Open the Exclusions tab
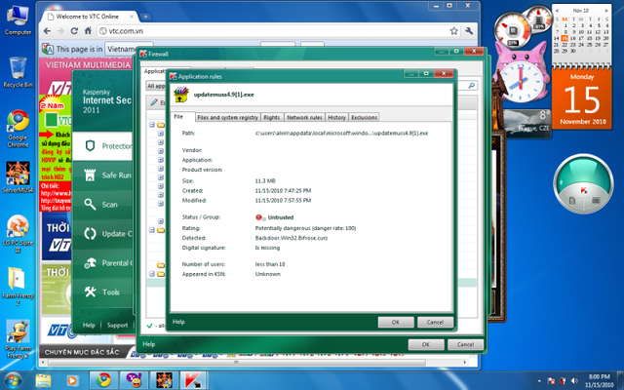The width and height of the screenshot is (624, 390). click(364, 117)
